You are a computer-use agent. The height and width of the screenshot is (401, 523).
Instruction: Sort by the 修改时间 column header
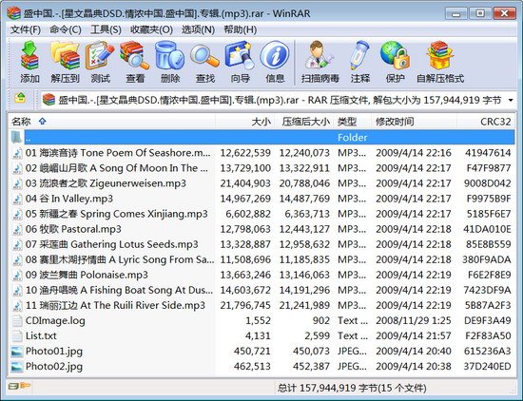click(x=415, y=122)
